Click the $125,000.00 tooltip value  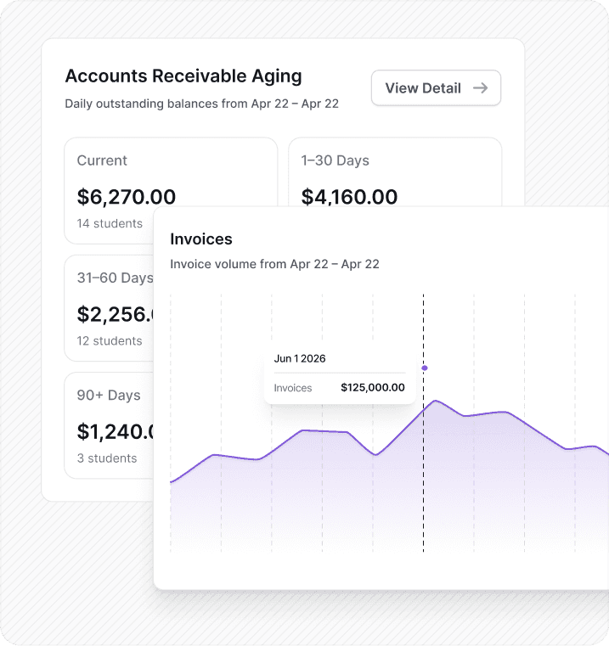pos(373,387)
